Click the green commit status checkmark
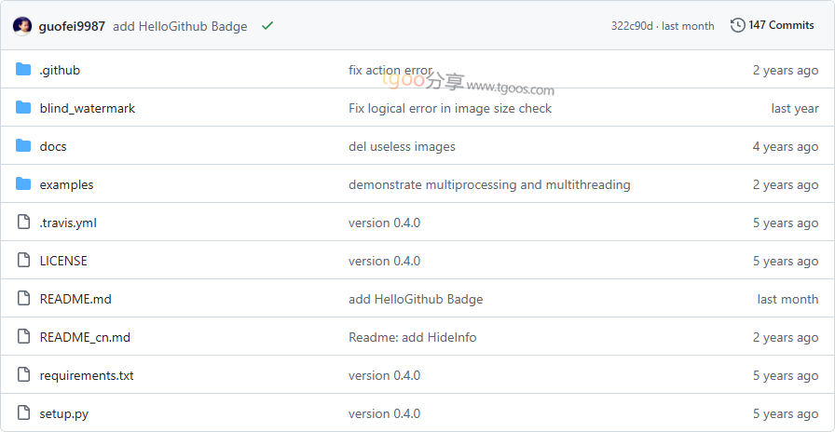 coord(267,26)
